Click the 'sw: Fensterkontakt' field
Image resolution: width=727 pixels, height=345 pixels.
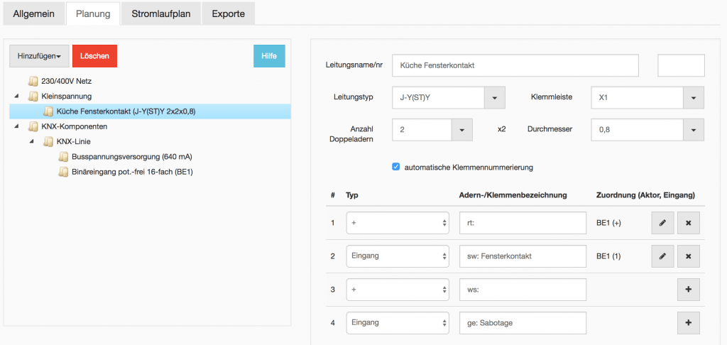point(523,256)
